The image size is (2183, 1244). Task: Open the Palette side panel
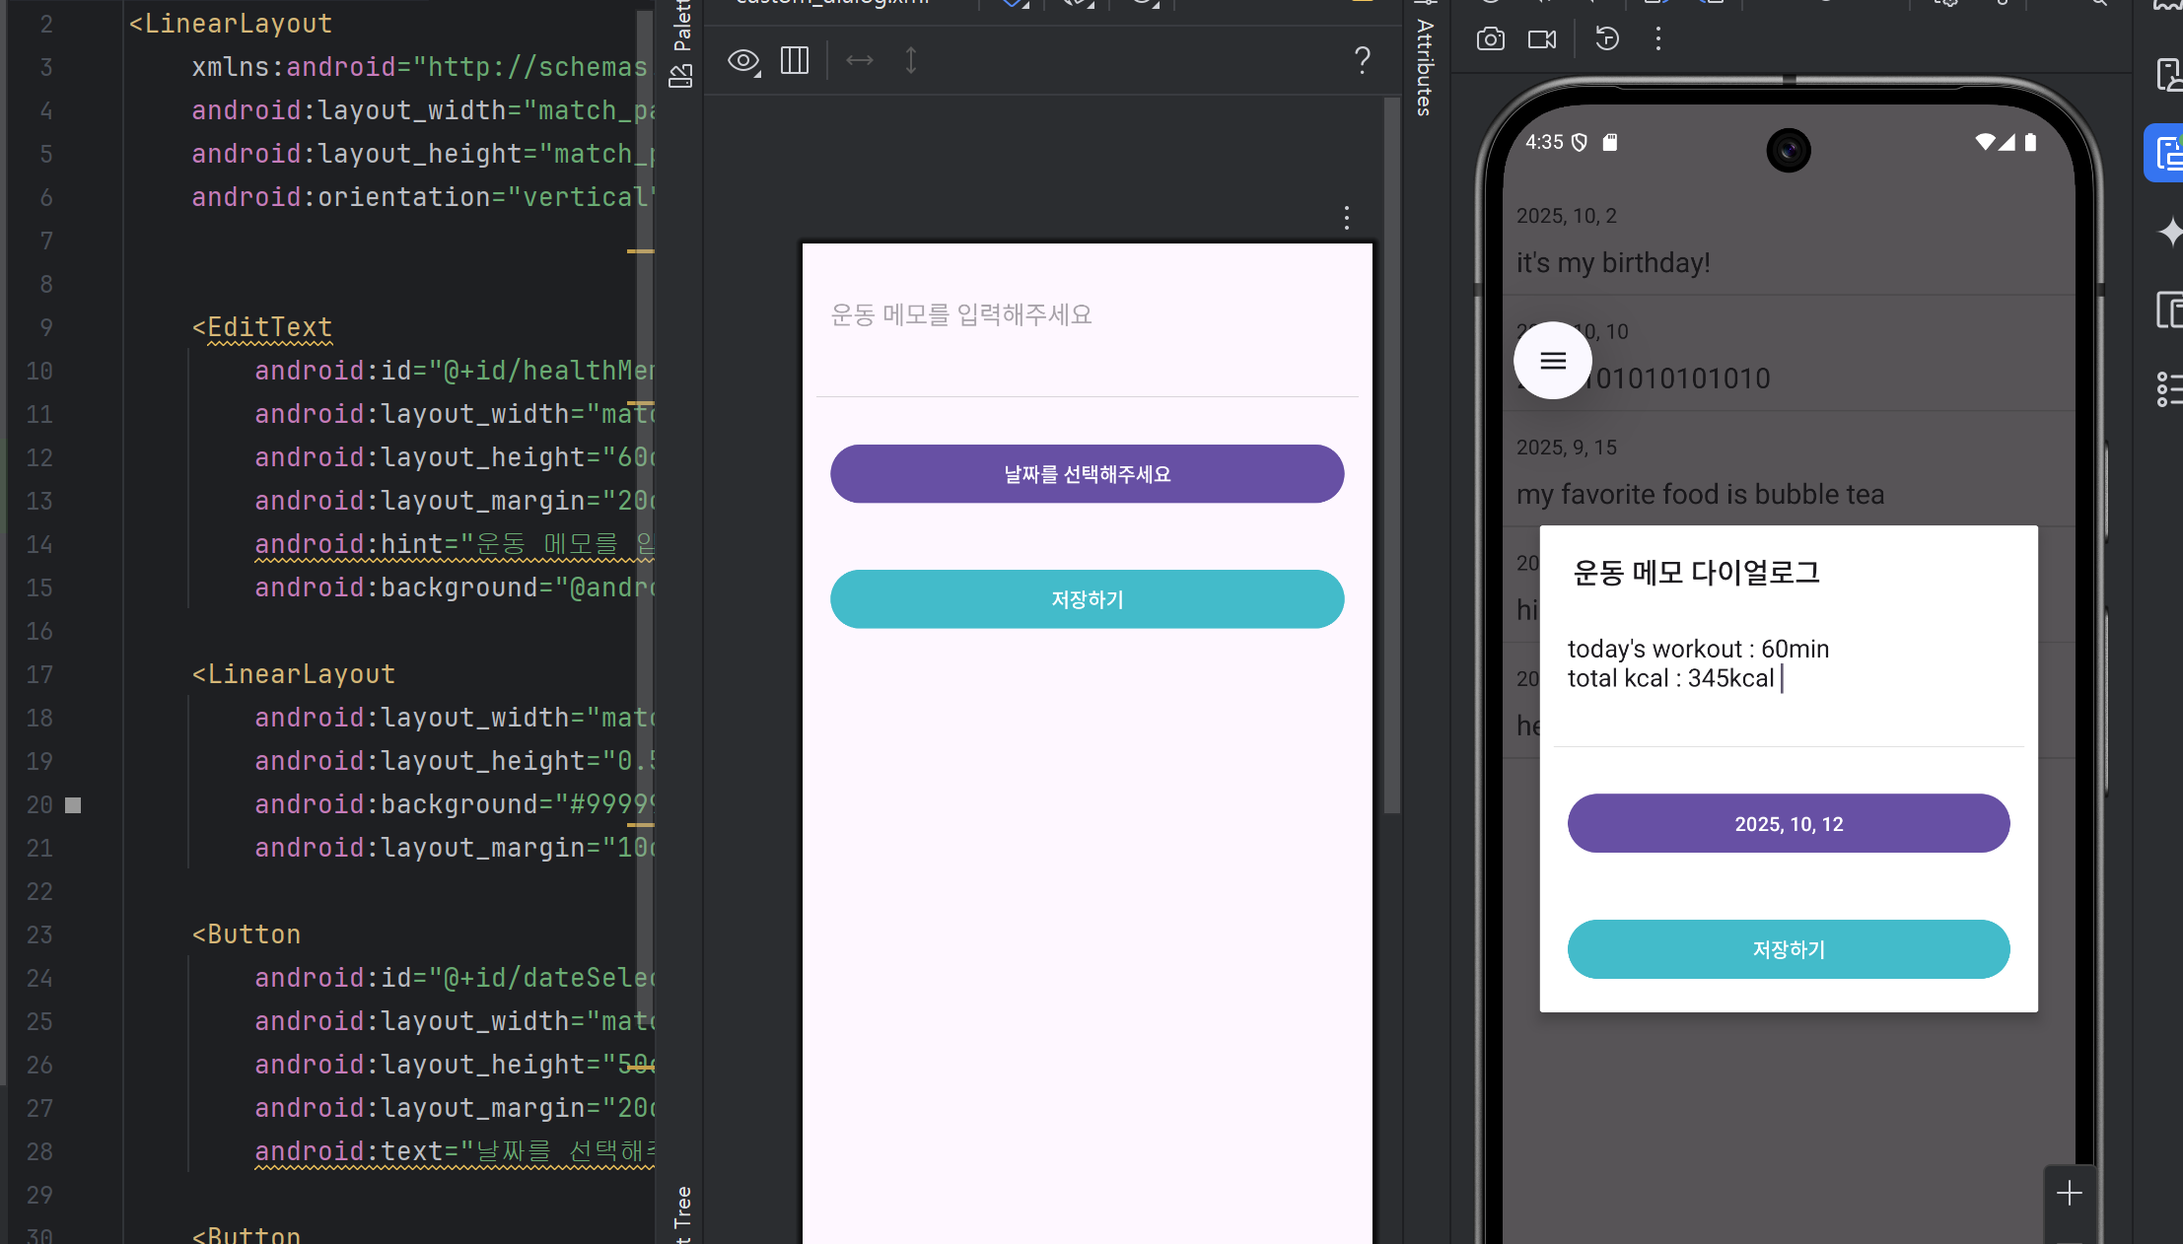(x=681, y=44)
